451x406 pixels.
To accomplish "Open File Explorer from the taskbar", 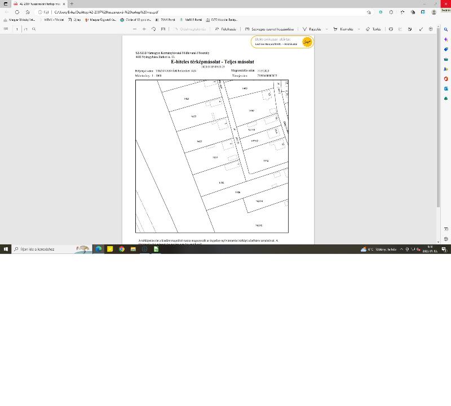I will click(133, 249).
